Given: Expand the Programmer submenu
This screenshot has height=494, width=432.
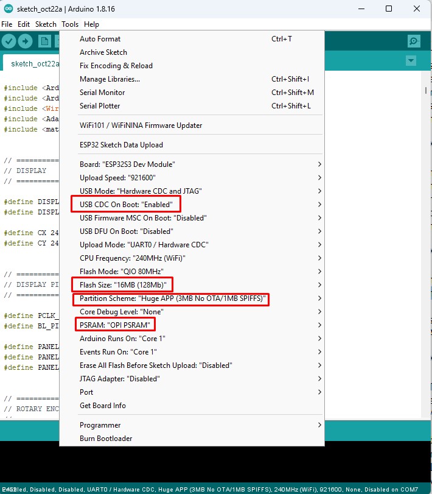Looking at the screenshot, I should [x=192, y=425].
